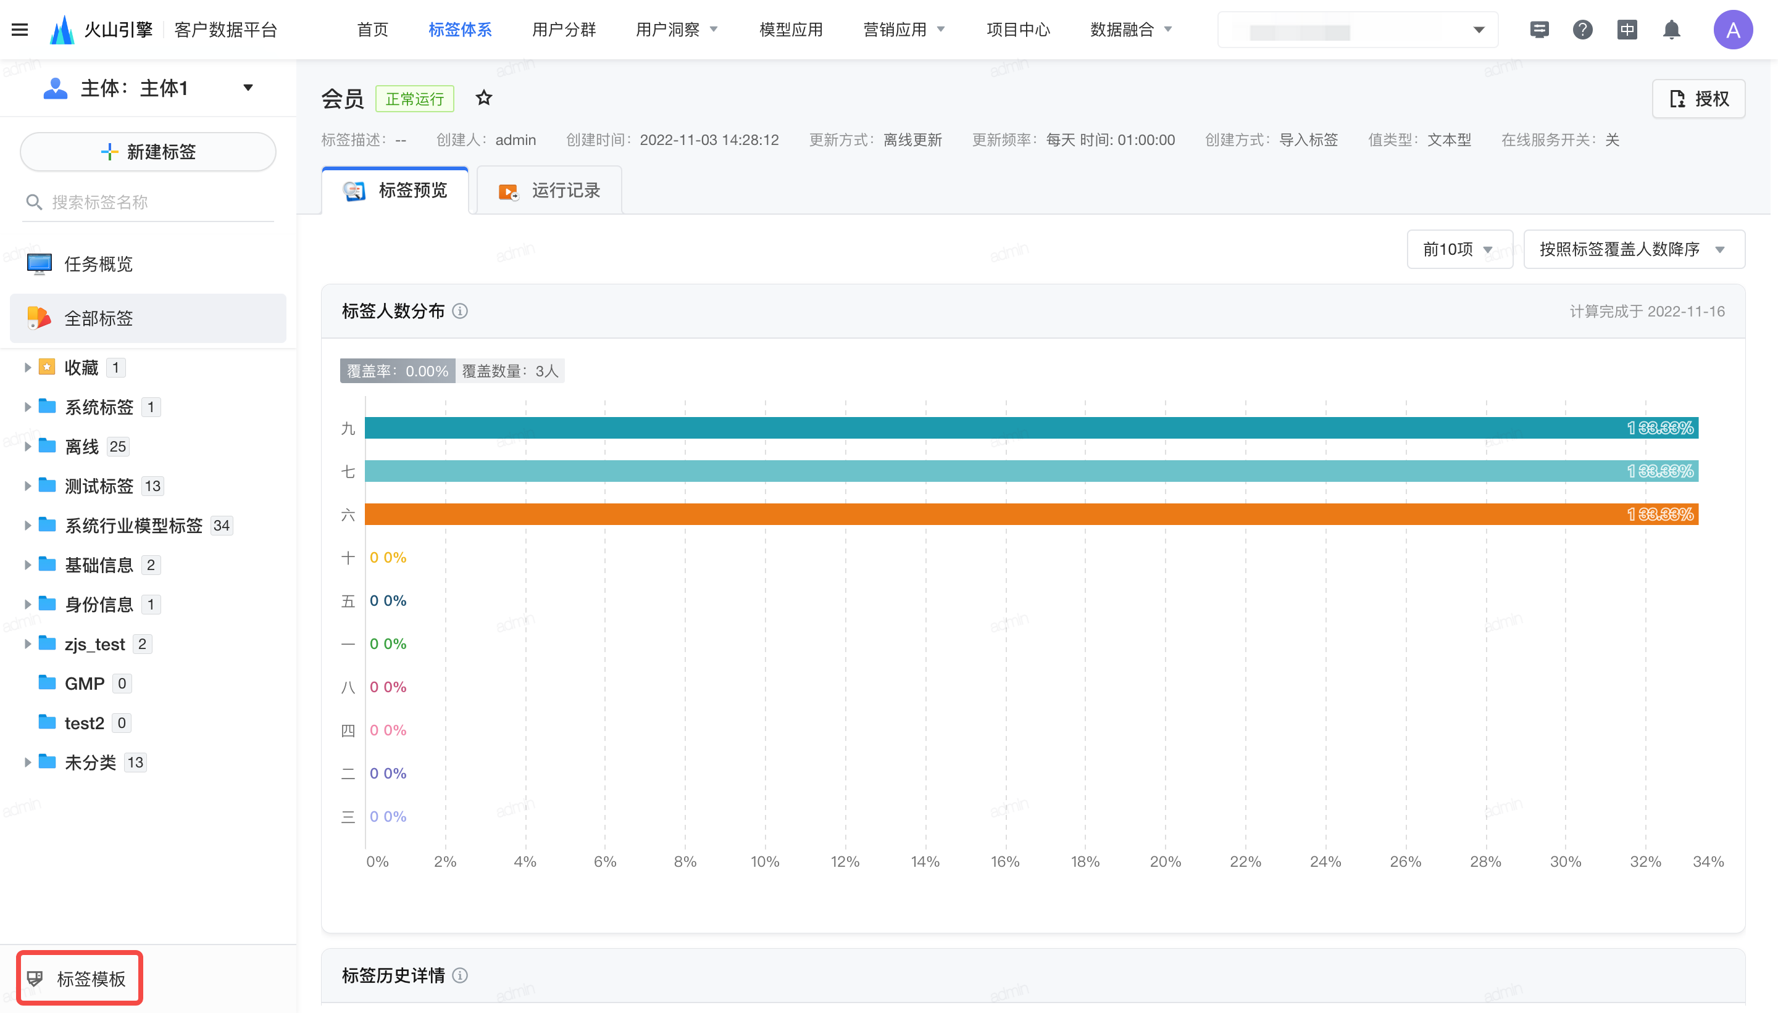The image size is (1778, 1013).
Task: Click the 全部标签 tag icon
Action: [39, 318]
